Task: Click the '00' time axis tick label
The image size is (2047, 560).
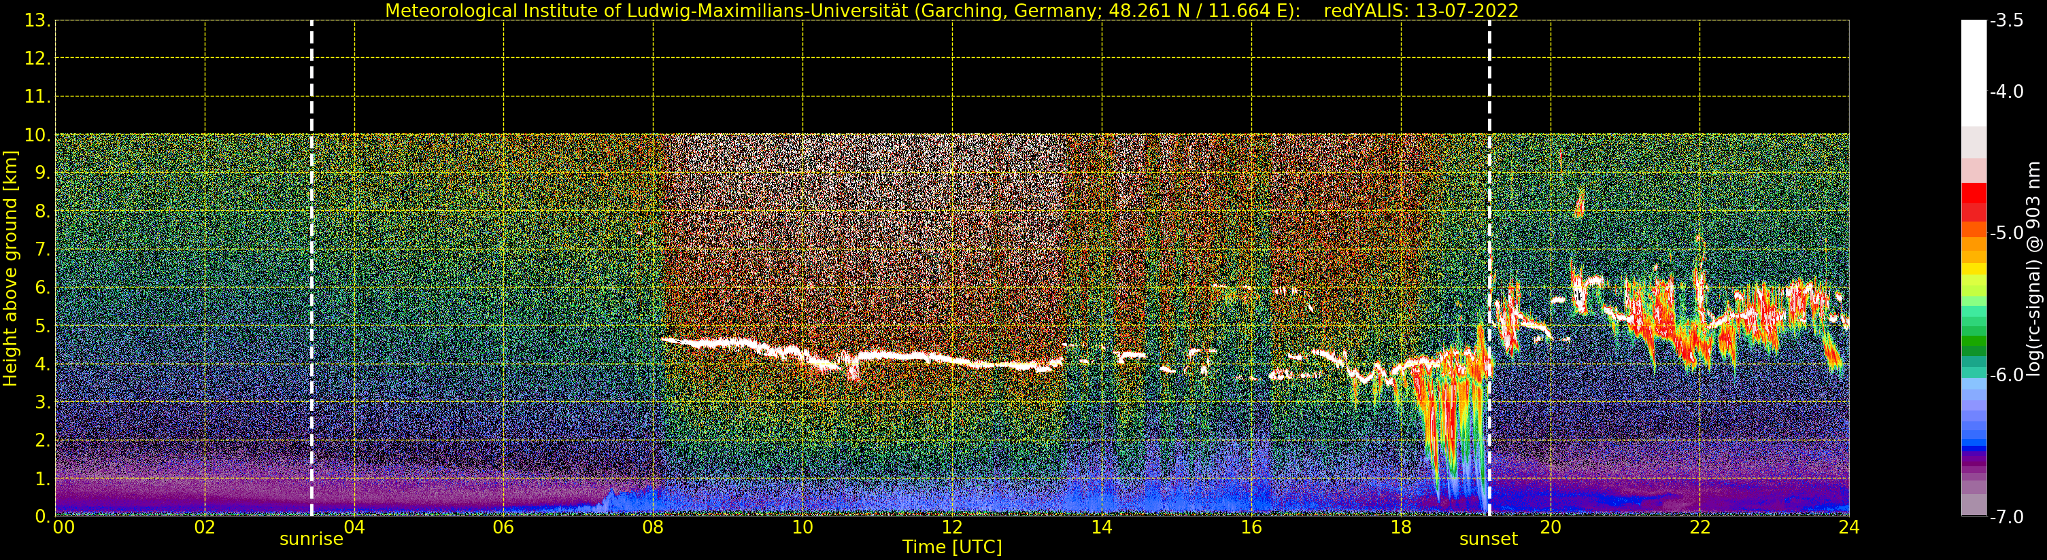Action: pyautogui.click(x=63, y=527)
